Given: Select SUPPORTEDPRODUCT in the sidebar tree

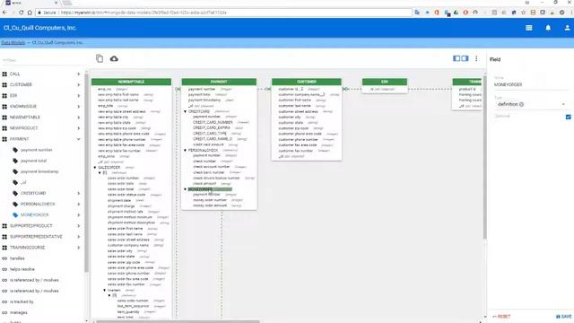Looking at the screenshot, I should (x=30, y=226).
